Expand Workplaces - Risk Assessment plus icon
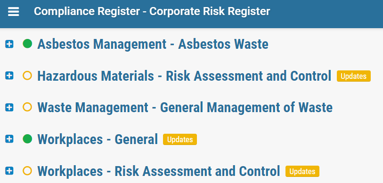The image size is (383, 183). point(9,171)
